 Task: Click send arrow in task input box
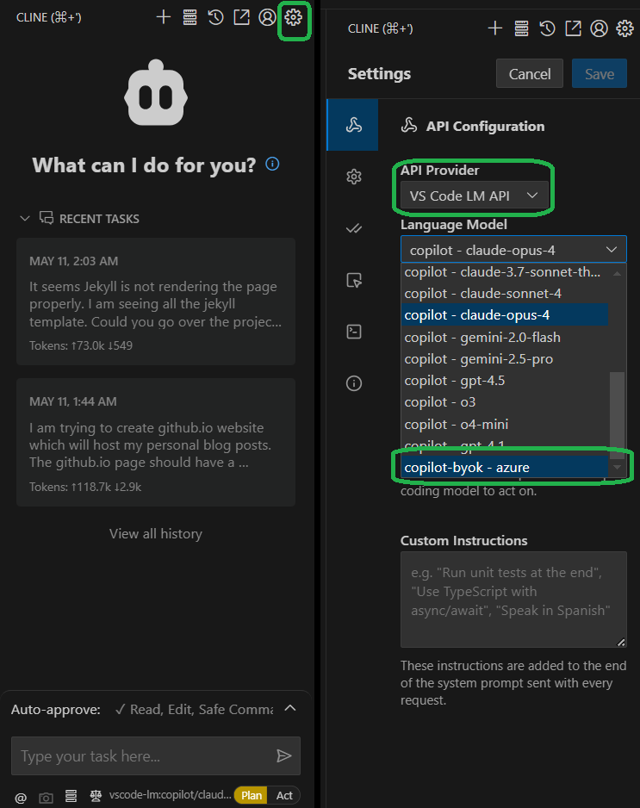[284, 756]
